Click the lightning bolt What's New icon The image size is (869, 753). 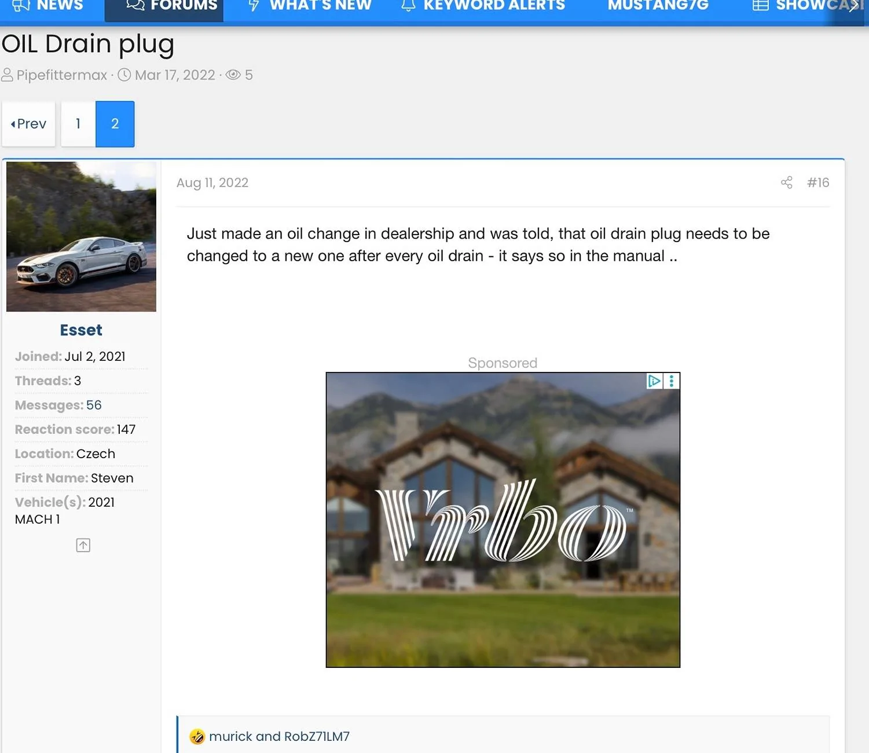click(254, 6)
